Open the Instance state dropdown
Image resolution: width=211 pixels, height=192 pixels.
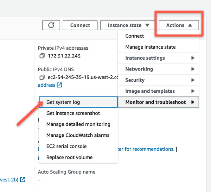click(128, 25)
